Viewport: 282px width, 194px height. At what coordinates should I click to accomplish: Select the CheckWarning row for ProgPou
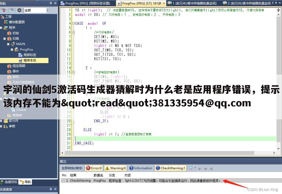tap(171, 180)
